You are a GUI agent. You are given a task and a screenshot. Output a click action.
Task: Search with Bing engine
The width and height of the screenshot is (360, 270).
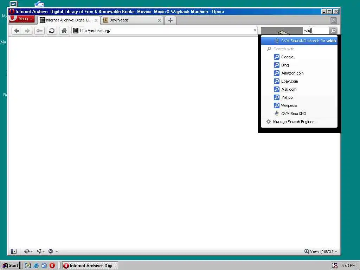299,65
